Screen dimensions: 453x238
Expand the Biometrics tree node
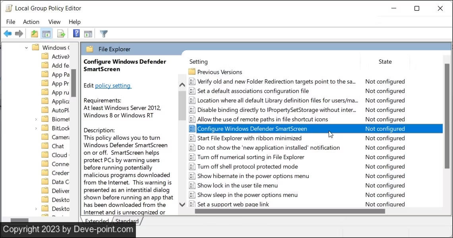coord(36,119)
